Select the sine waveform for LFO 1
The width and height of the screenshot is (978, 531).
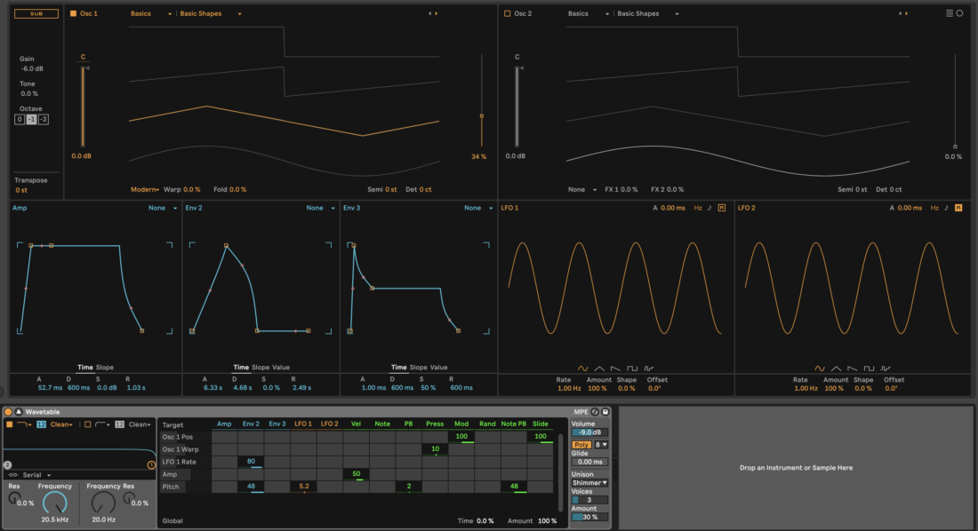click(582, 369)
